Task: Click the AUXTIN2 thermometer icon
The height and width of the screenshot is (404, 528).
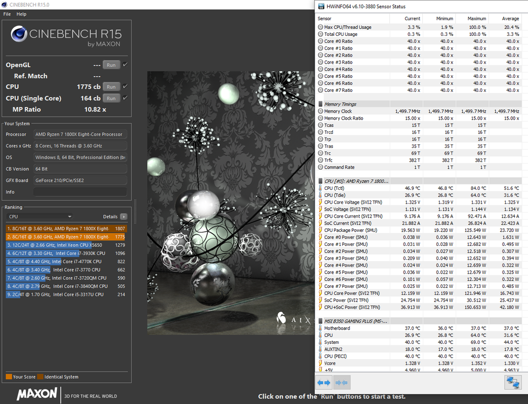Action: pyautogui.click(x=320, y=349)
